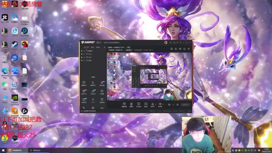Expand the speaker options arrow
272x153 pixels.
(x=163, y=104)
